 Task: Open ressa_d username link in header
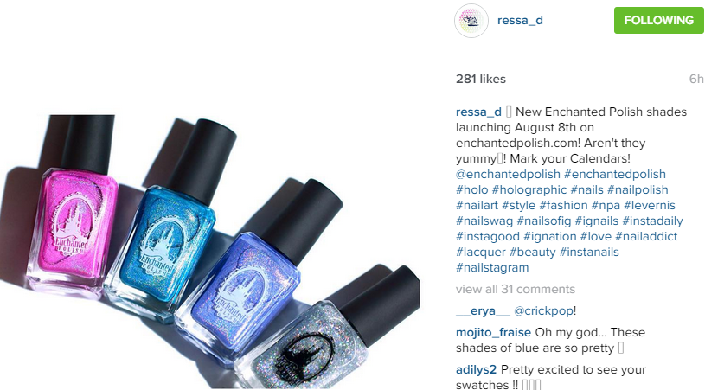pos(520,20)
